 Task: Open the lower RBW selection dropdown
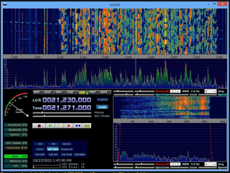(210, 164)
